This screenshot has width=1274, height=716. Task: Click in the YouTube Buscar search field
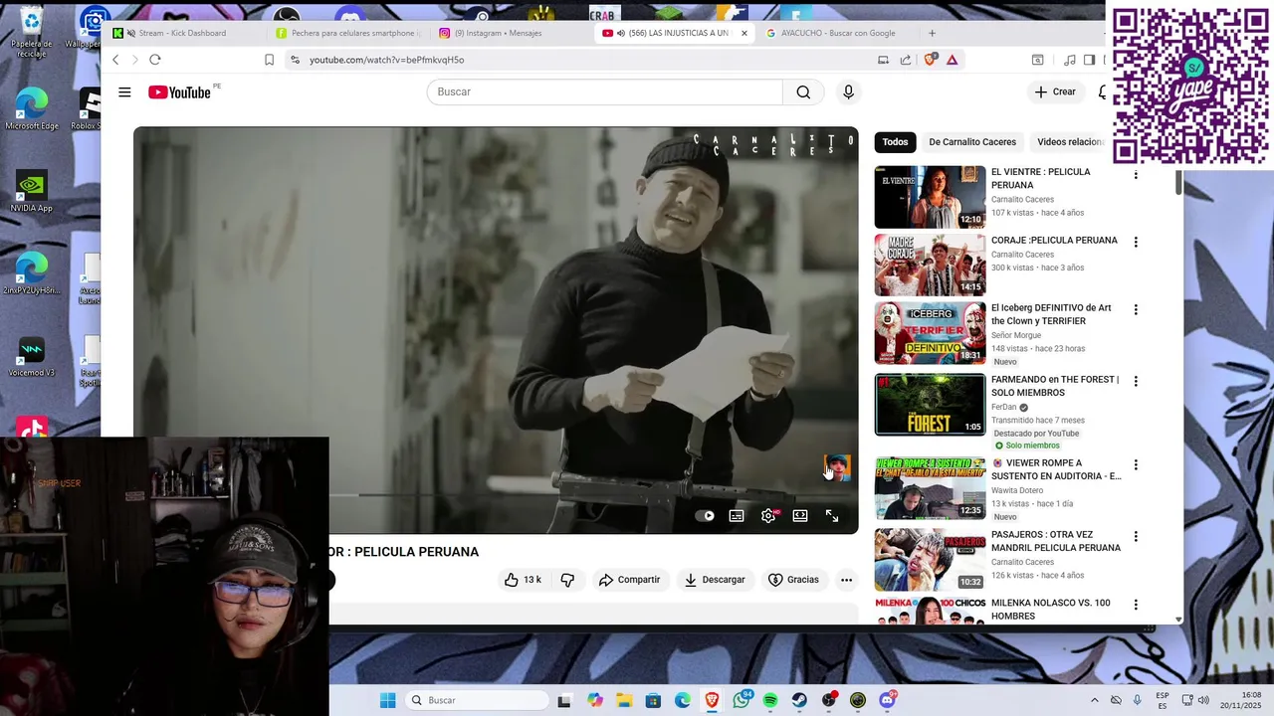tap(605, 91)
